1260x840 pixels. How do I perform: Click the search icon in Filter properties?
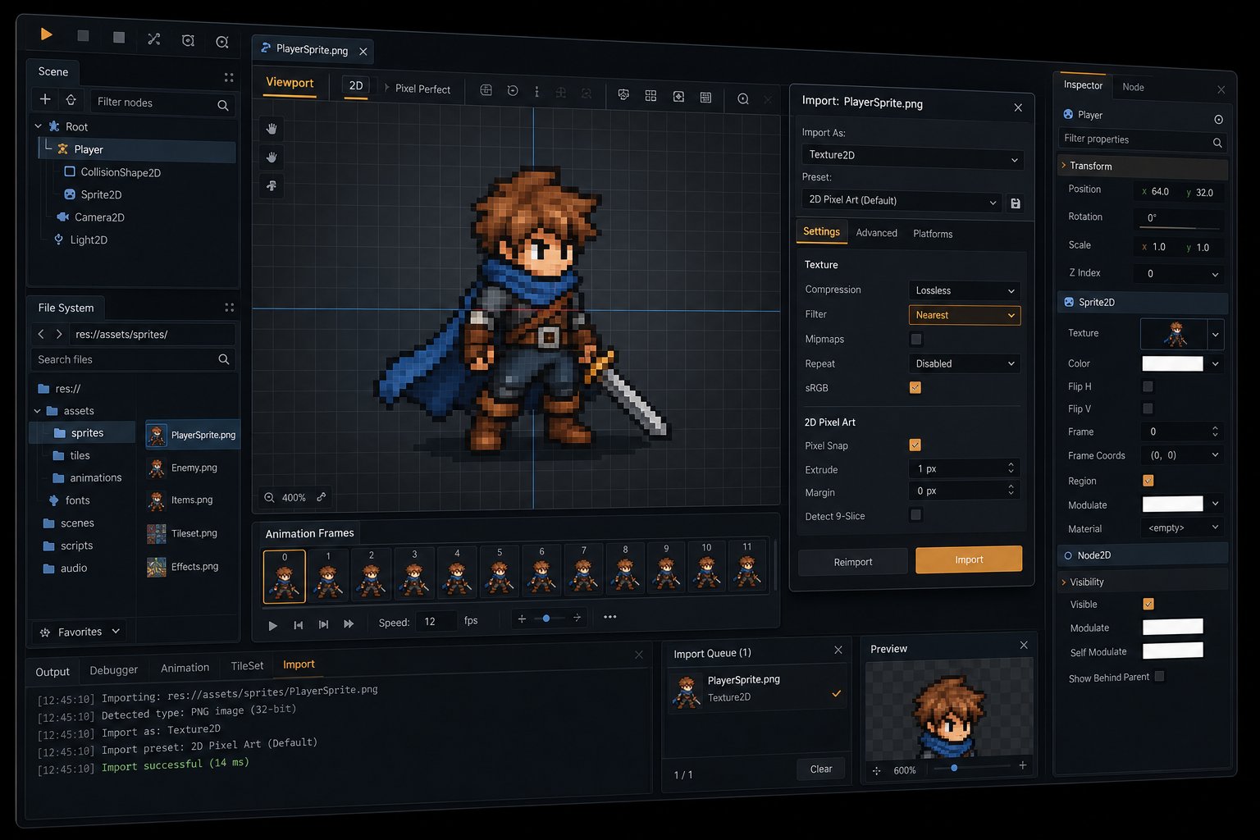pyautogui.click(x=1217, y=143)
